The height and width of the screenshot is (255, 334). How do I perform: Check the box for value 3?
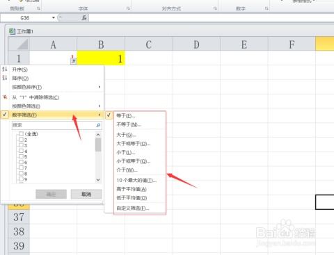pos(21,145)
